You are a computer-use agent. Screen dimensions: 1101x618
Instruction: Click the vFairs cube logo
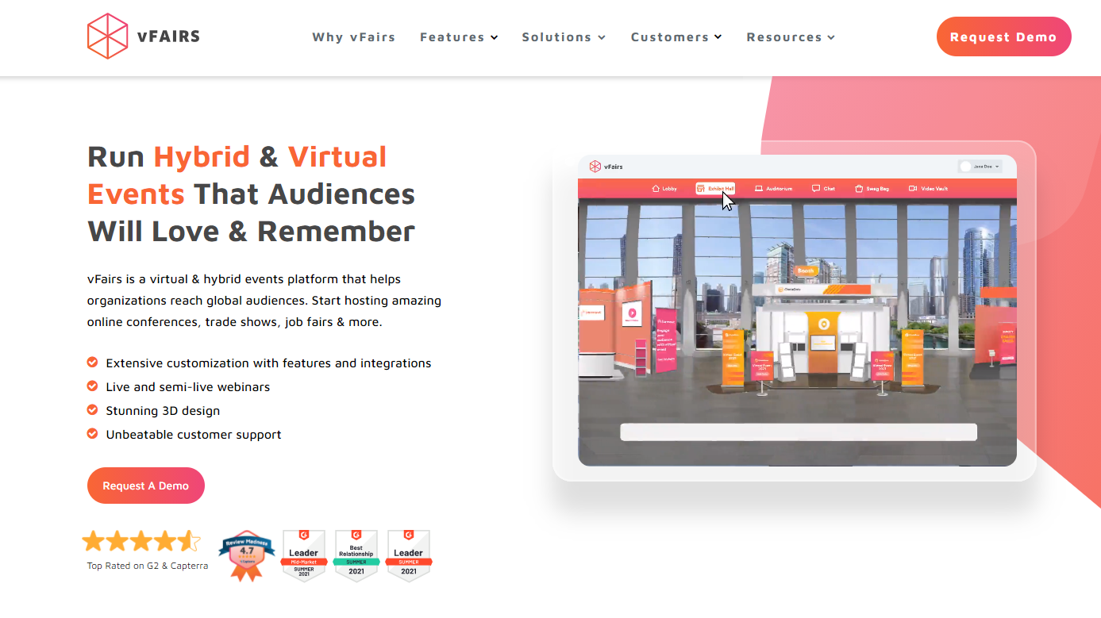107,36
